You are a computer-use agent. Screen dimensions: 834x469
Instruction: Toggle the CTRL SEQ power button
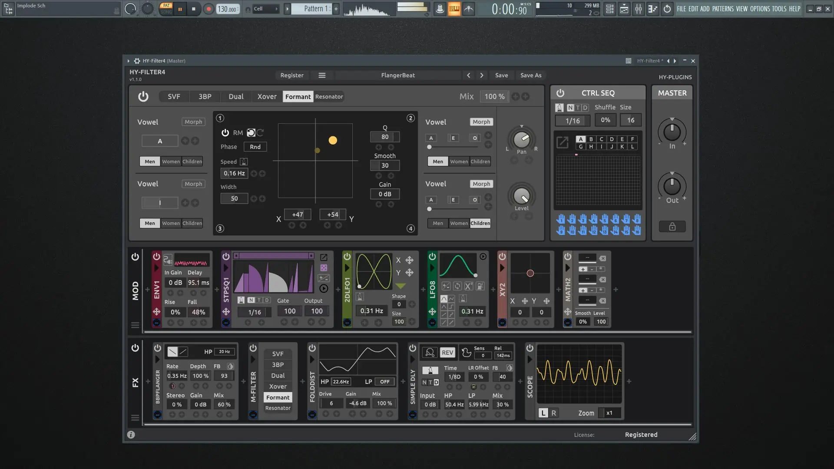(560, 93)
